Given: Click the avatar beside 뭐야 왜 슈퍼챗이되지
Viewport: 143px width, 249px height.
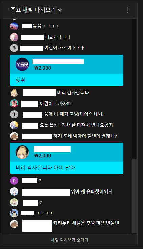Looking at the screenshot, I should pyautogui.click(x=14, y=191).
